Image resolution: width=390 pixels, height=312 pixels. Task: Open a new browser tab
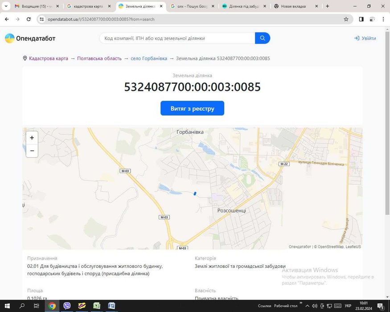(327, 6)
